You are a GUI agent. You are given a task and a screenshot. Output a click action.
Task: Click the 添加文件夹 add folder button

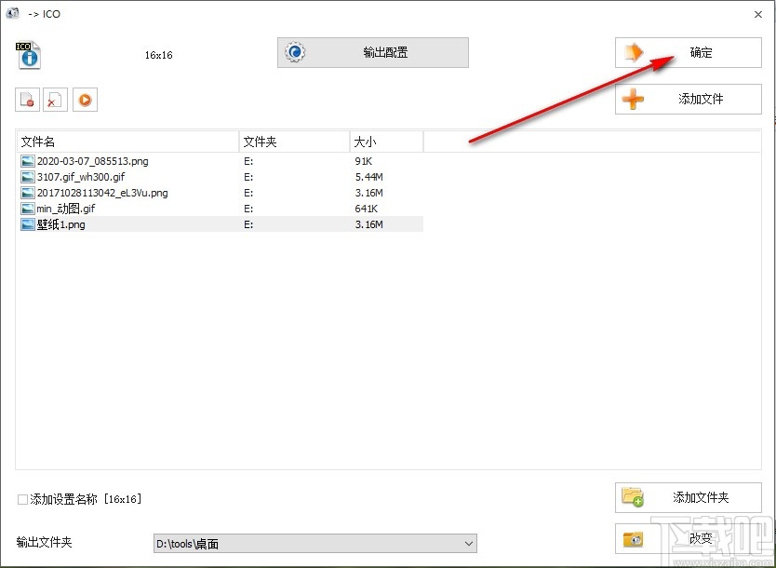[x=688, y=497]
